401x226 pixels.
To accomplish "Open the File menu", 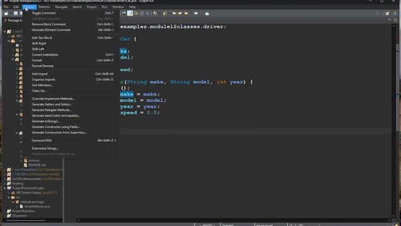I will 6,7.
